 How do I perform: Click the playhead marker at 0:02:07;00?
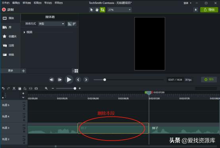(x=149, y=93)
